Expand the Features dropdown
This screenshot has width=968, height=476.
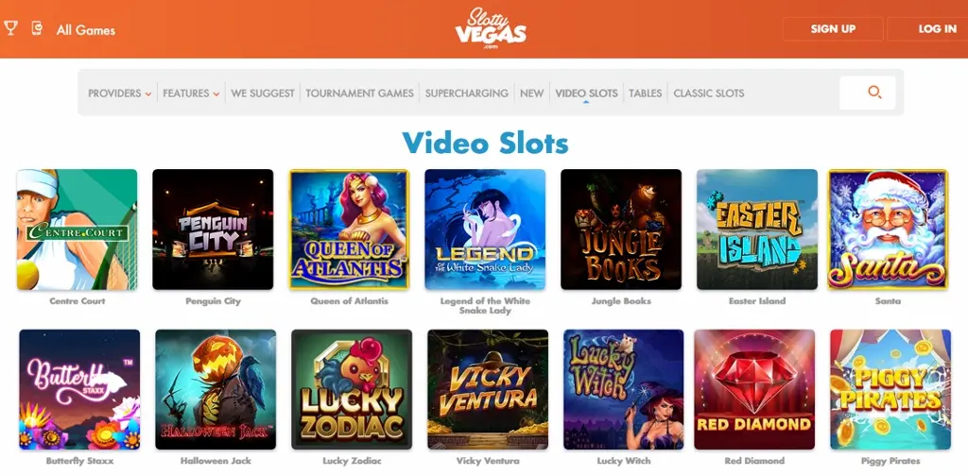pyautogui.click(x=191, y=93)
